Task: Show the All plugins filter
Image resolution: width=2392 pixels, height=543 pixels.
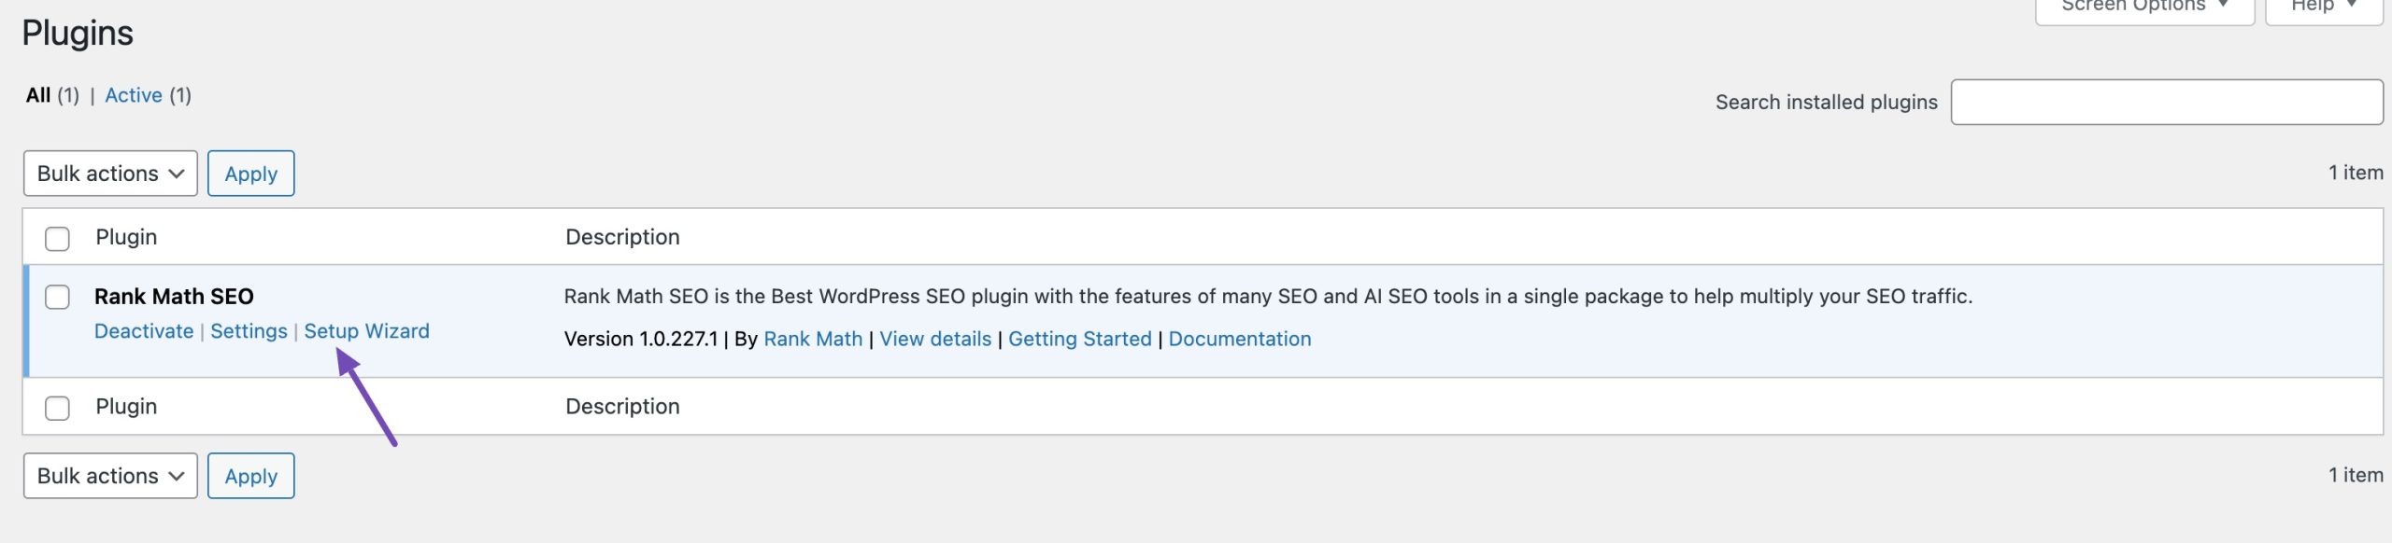Action: pos(38,95)
